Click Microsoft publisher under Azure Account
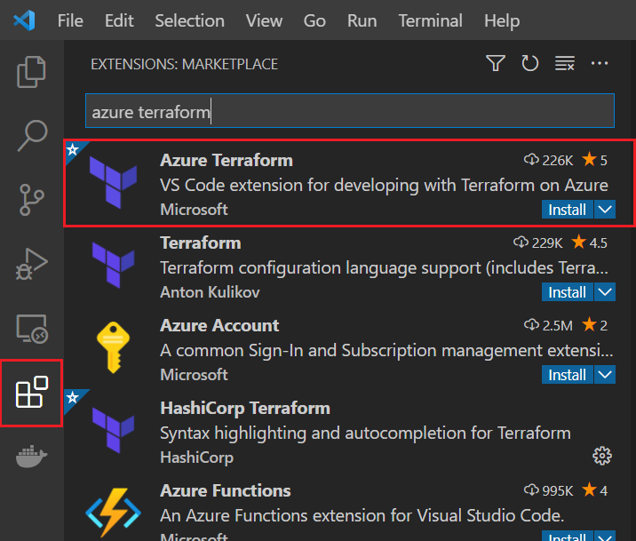The image size is (636, 541). tap(194, 374)
